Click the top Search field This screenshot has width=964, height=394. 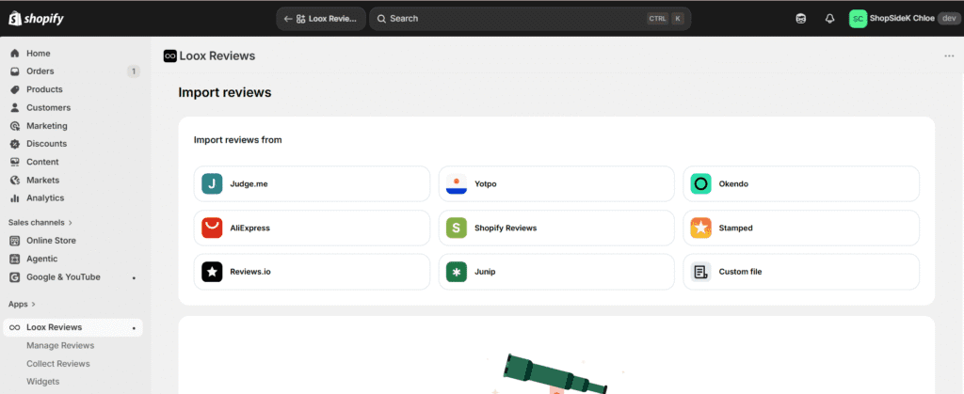530,19
